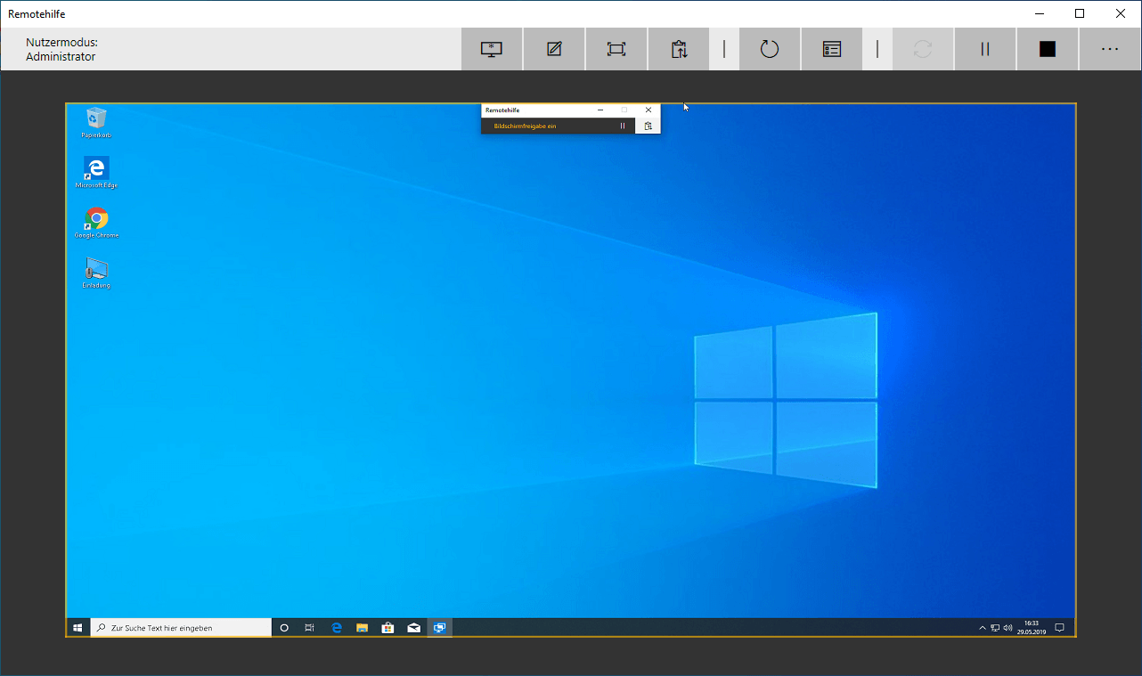End the session with black stop button
This screenshot has height=676, width=1142.
[1048, 49]
